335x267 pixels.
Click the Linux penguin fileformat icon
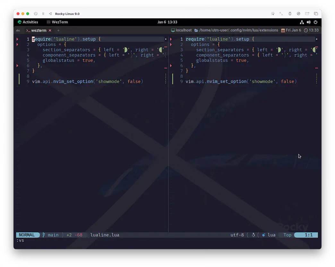pos(253,235)
